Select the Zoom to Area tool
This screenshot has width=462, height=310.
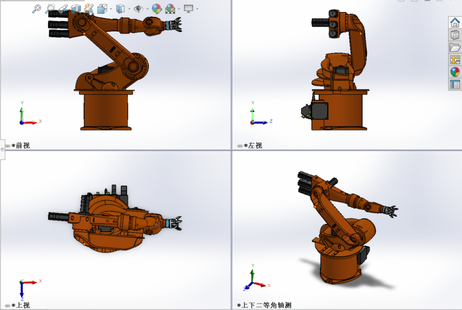point(50,9)
